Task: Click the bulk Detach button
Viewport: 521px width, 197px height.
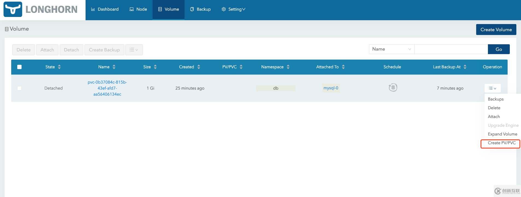Action: pyautogui.click(x=71, y=50)
